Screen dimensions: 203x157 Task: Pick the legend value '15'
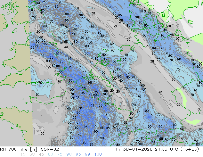tap(23, 154)
